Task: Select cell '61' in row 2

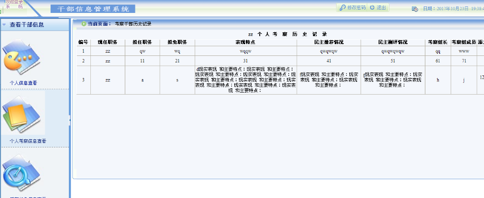Action: tap(438, 61)
